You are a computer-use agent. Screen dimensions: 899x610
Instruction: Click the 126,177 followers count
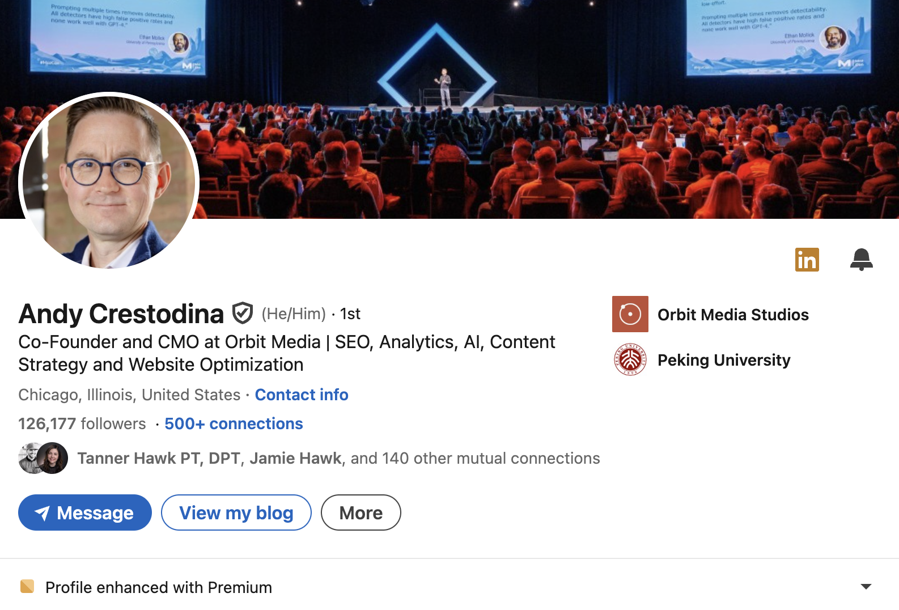point(82,423)
